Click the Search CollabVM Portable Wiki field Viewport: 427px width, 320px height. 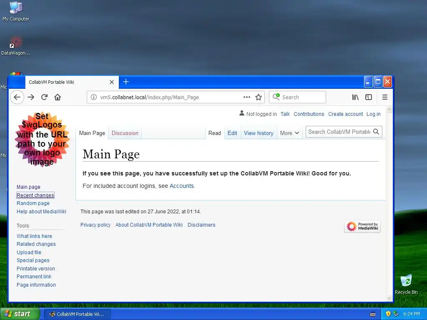[x=339, y=132]
